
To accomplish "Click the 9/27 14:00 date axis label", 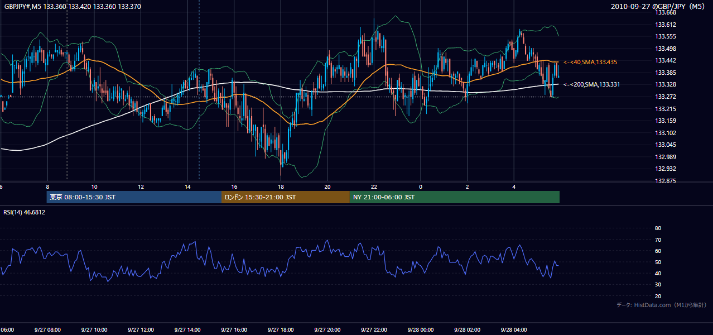I will (187, 330).
